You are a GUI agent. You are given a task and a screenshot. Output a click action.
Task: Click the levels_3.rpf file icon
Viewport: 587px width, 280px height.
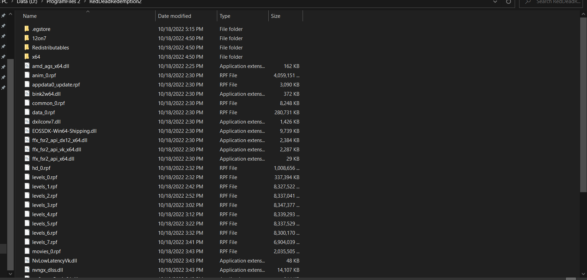pos(27,205)
